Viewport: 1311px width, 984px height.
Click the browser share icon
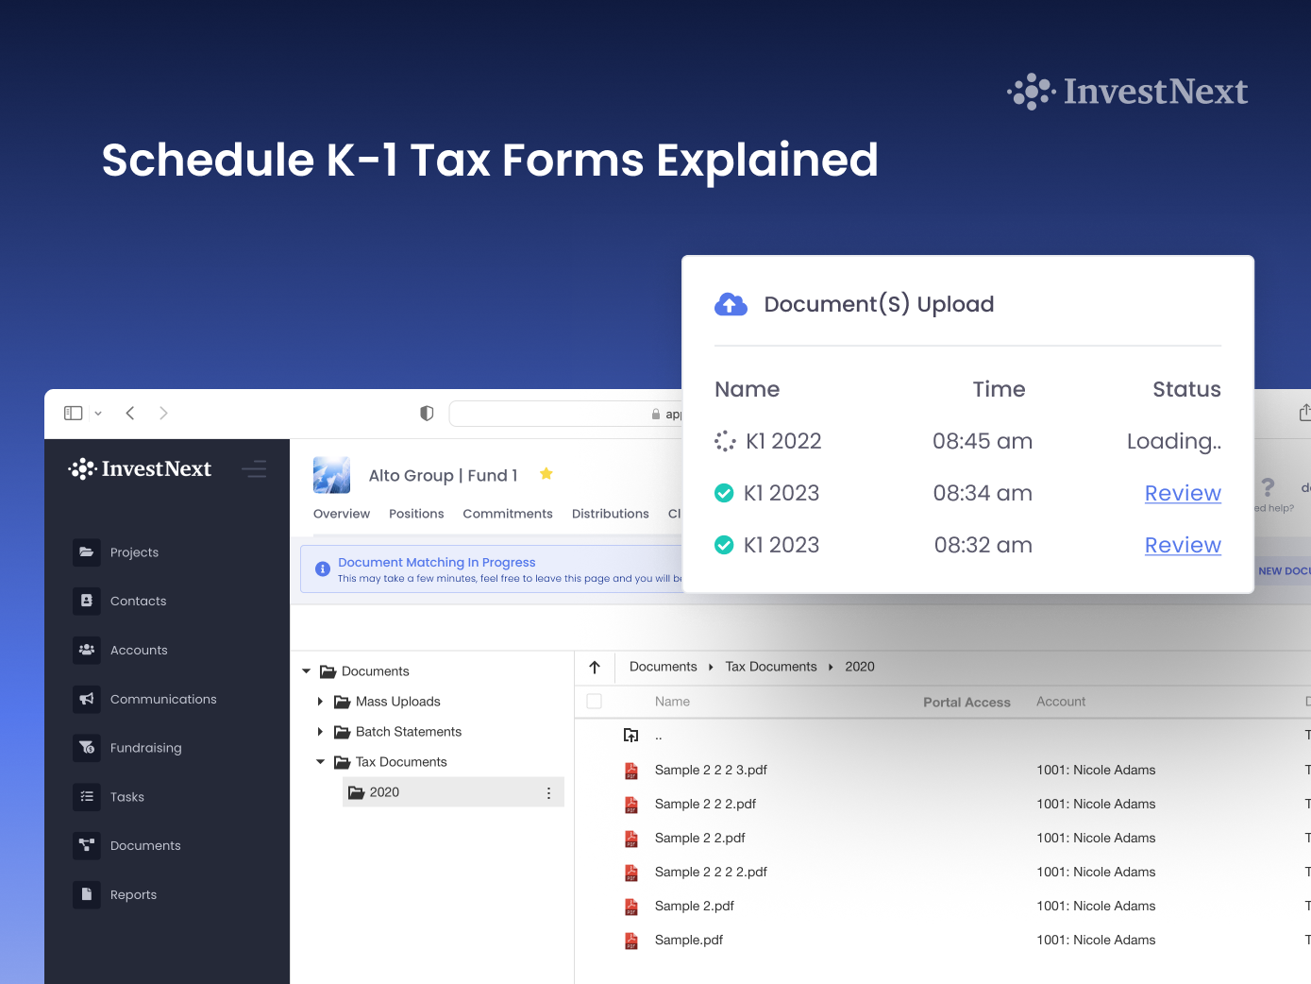(x=1304, y=413)
